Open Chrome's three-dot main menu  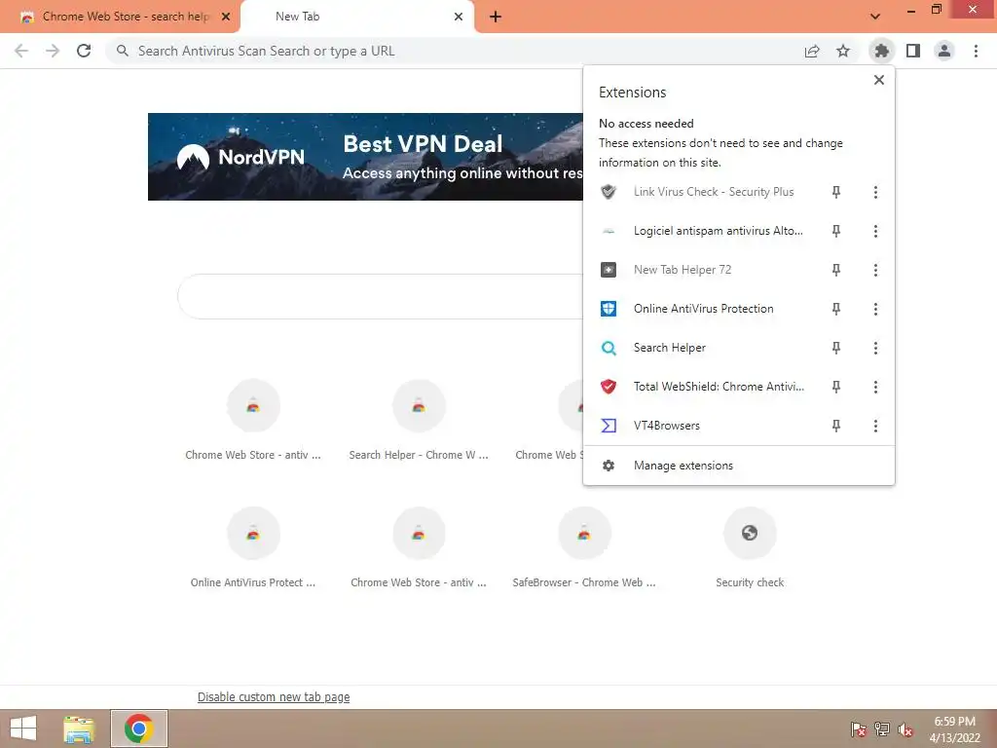[x=976, y=51]
